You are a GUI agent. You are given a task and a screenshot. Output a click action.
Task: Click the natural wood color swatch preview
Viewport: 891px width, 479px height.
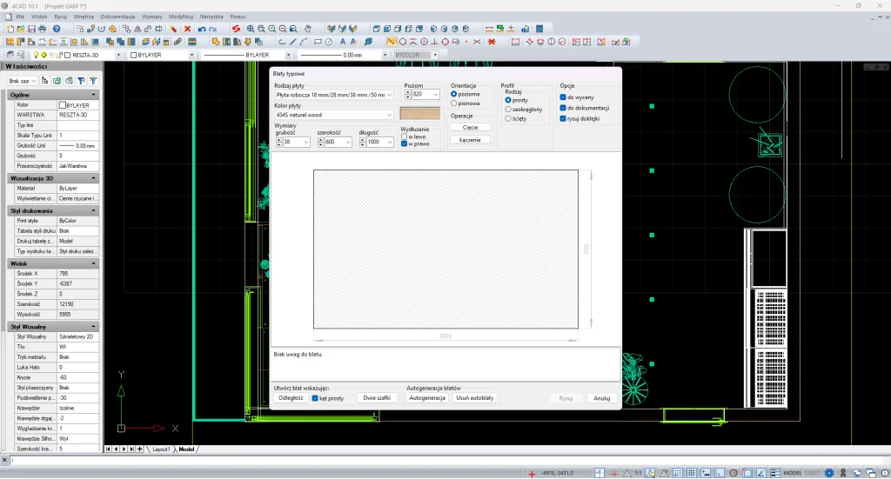(420, 113)
